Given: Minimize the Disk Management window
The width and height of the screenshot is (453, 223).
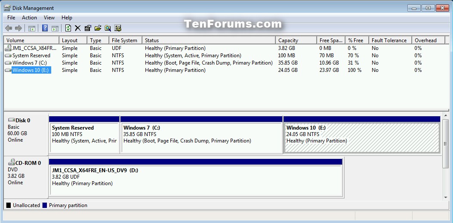Looking at the screenshot, I should click(x=413, y=8).
